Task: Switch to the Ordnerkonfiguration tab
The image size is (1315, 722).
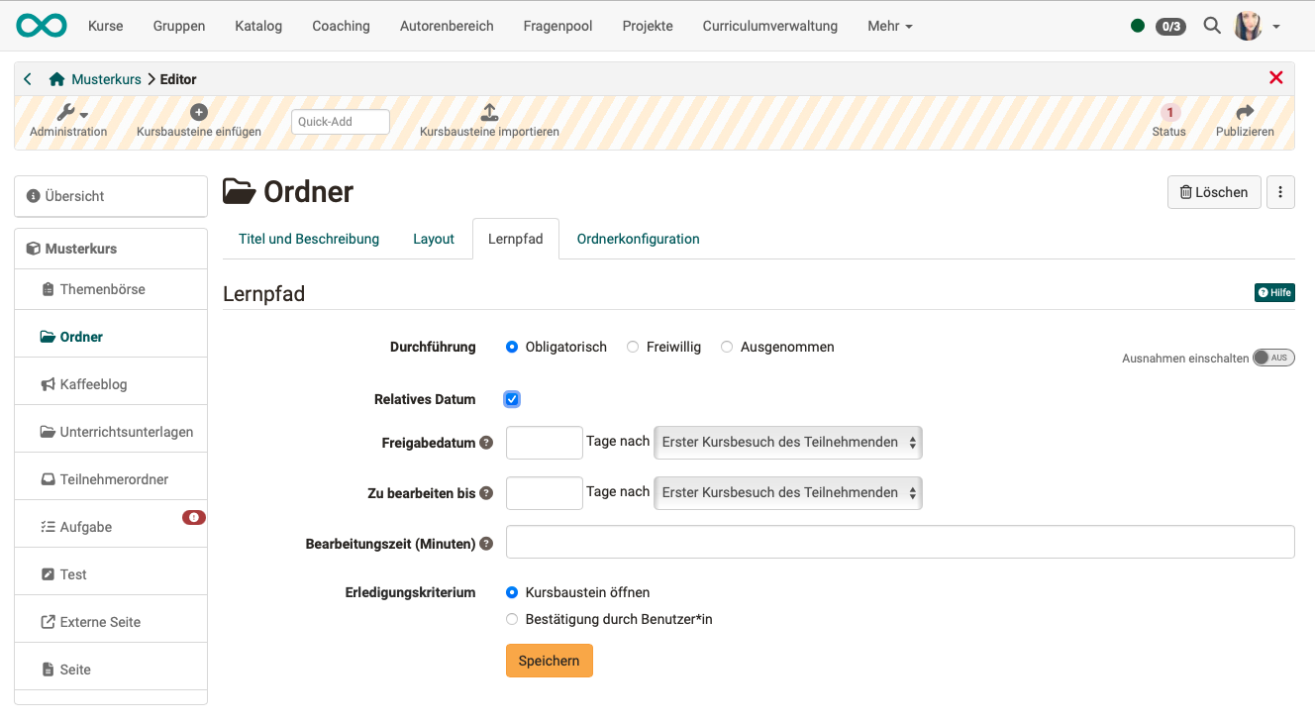Action: 638,239
